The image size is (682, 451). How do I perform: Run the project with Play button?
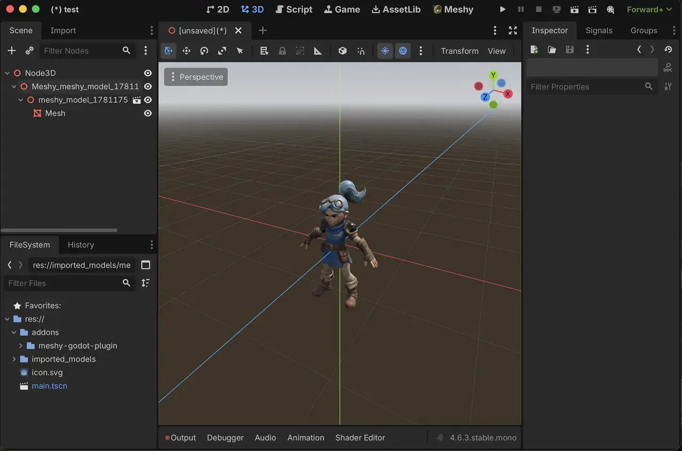tap(502, 10)
